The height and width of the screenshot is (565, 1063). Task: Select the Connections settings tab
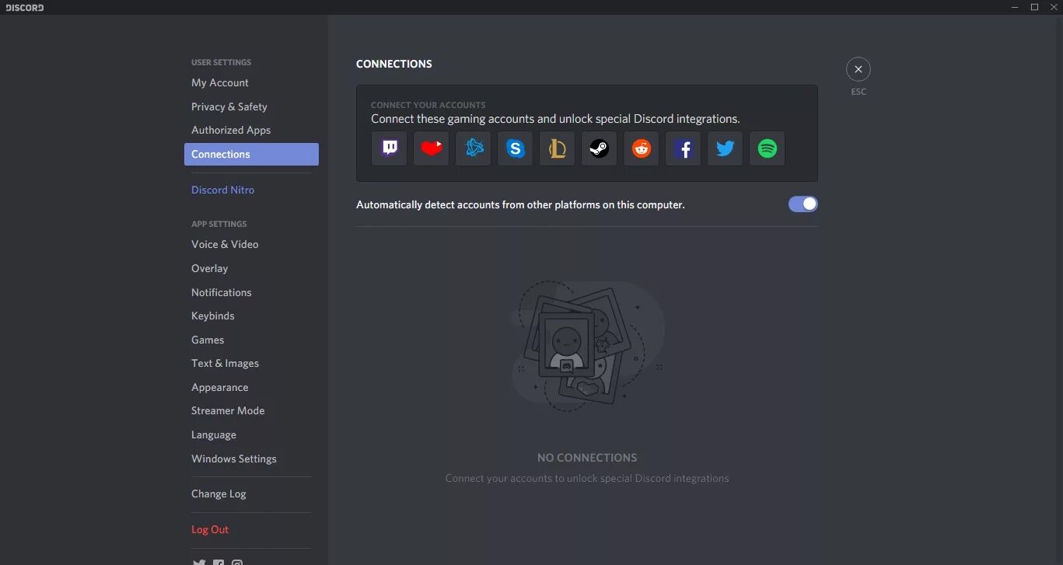pos(251,154)
